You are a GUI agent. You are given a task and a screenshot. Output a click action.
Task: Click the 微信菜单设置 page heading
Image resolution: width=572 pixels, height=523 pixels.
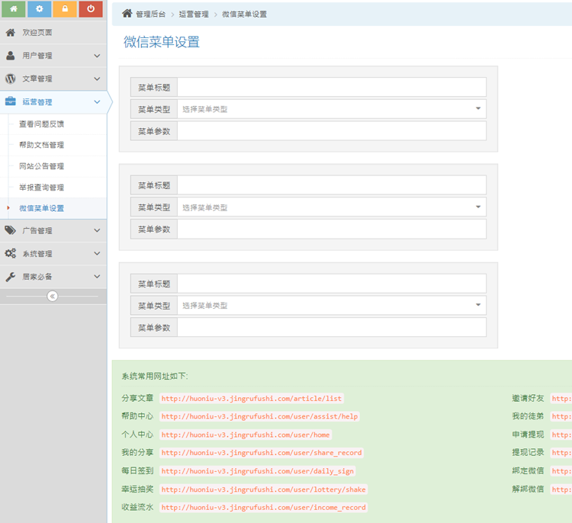[x=162, y=42]
